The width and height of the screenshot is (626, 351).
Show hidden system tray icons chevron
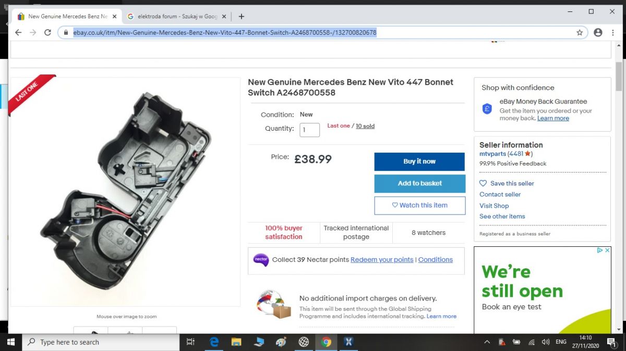pos(487,342)
